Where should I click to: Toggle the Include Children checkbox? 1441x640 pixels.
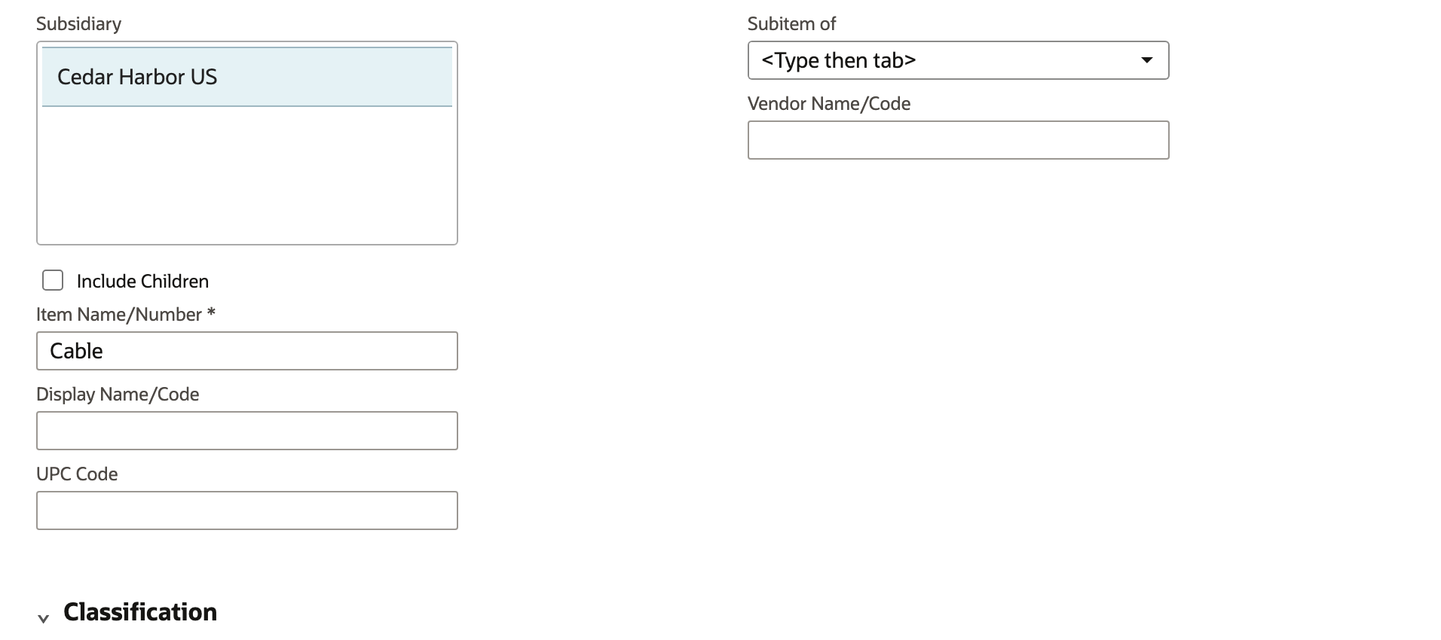tap(53, 281)
